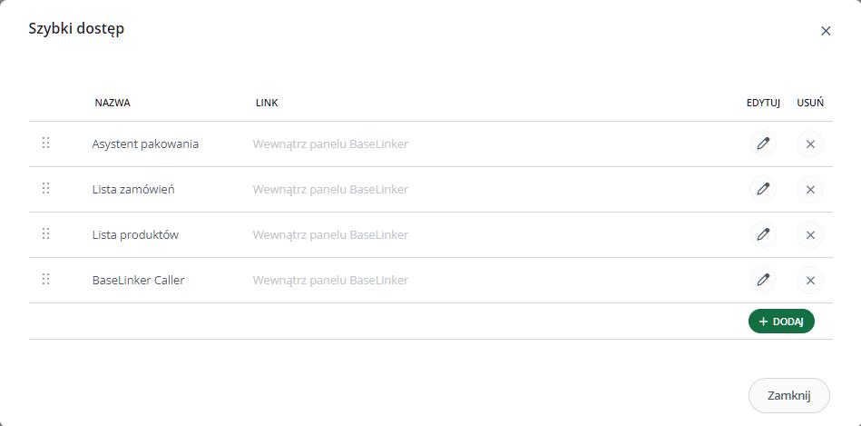This screenshot has width=861, height=426.
Task: Remove the BaseLinker Caller shortcut
Action: click(x=810, y=280)
